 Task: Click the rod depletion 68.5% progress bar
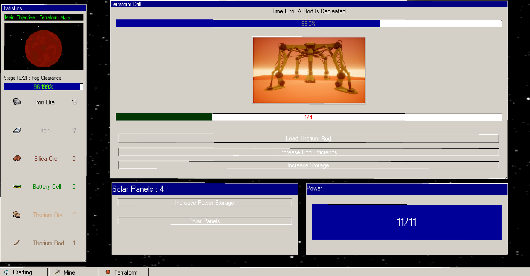pyautogui.click(x=309, y=23)
